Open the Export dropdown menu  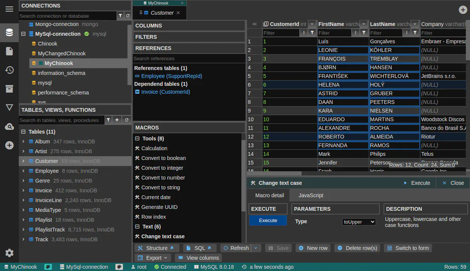coord(153,258)
